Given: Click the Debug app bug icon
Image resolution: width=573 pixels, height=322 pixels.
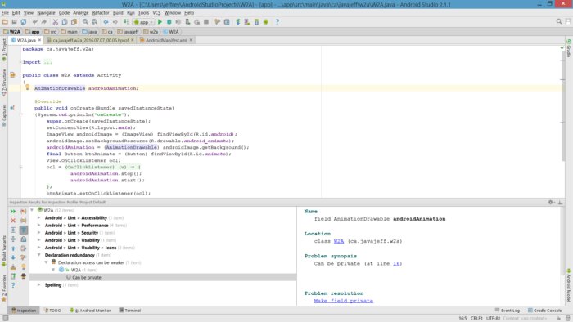Looking at the screenshot, I should pos(169,22).
